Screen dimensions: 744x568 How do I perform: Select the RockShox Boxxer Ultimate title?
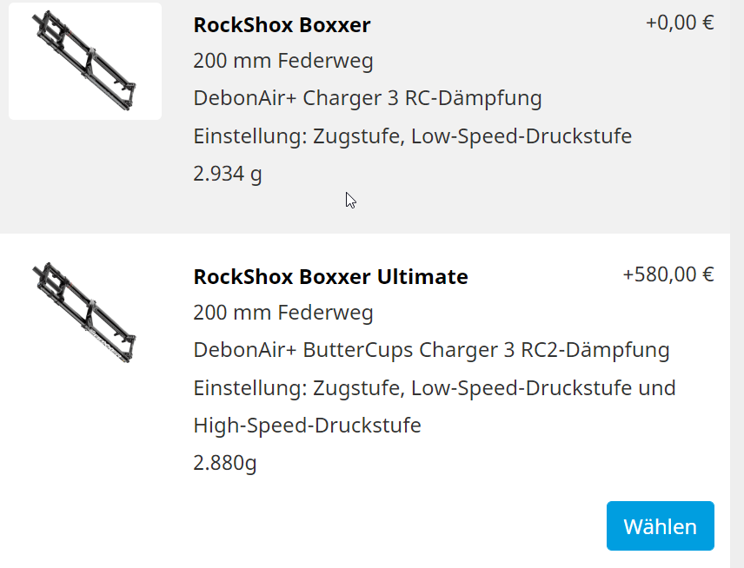330,277
